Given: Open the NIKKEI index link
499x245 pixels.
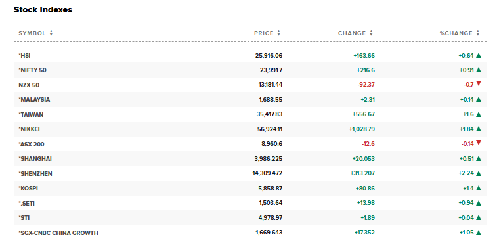Looking at the screenshot, I should coord(29,129).
